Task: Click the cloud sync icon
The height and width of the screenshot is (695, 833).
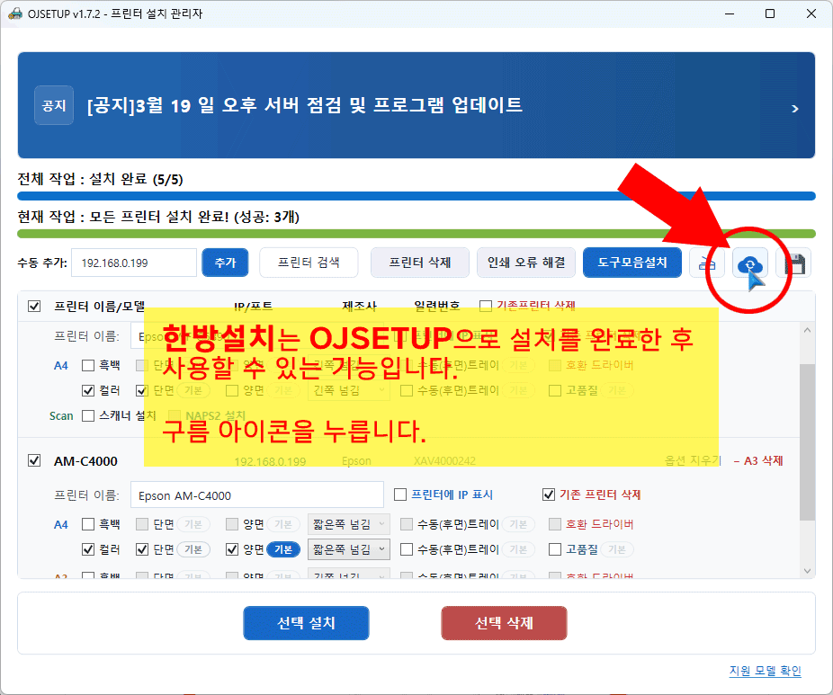Action: pyautogui.click(x=748, y=264)
